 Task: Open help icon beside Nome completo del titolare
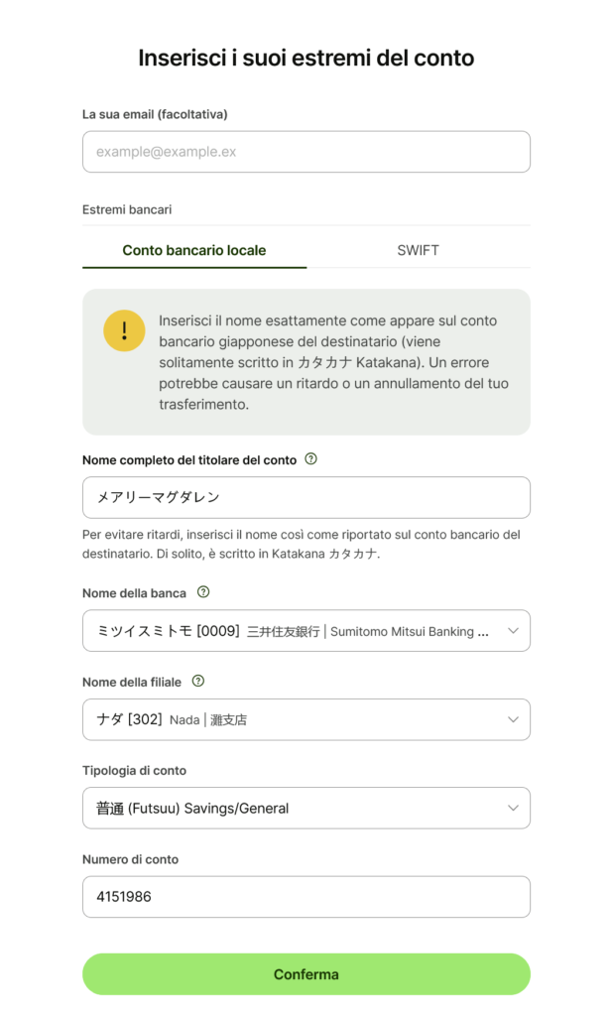tap(310, 458)
